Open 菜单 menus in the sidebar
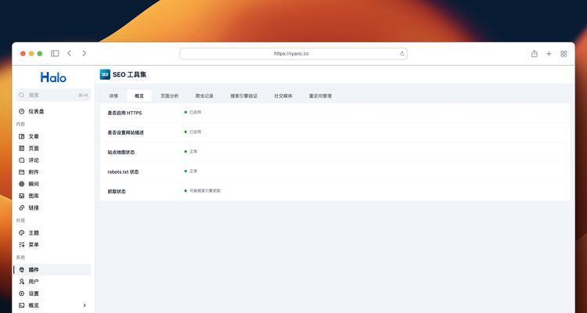Screen dimensions: 587x313 (x=53, y=245)
